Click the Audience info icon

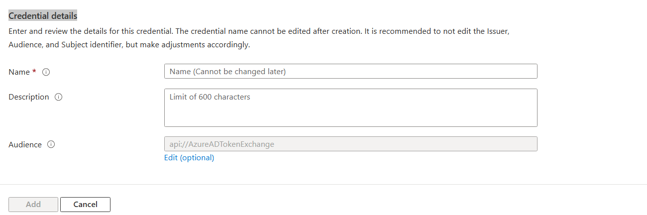[51, 145]
